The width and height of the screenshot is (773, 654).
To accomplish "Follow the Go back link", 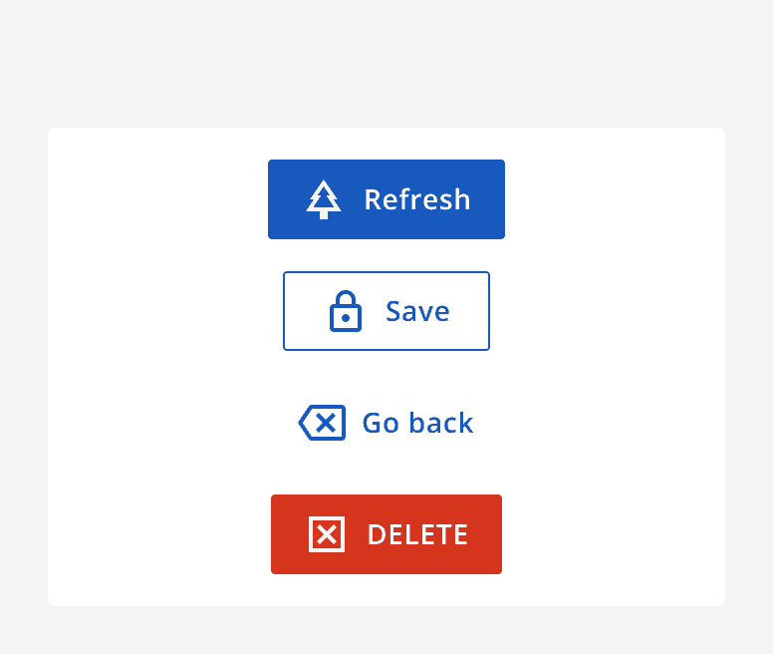I will [x=386, y=423].
